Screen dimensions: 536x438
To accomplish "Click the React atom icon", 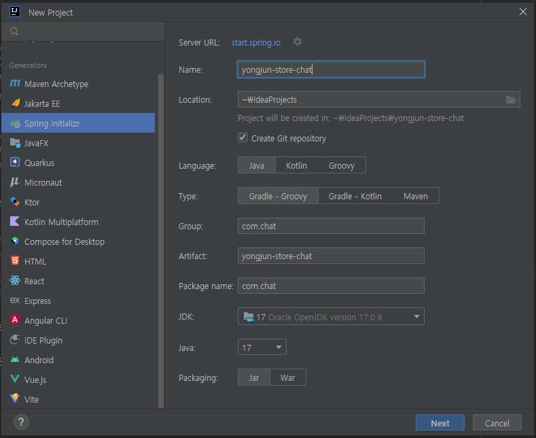I will [15, 281].
